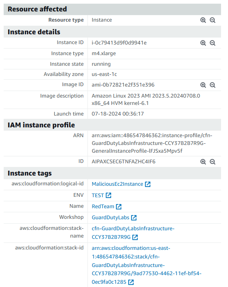Screen dimensions: 228x287
Task: Click the aws:cloudformation:logical-id tag key
Action: (48, 184)
